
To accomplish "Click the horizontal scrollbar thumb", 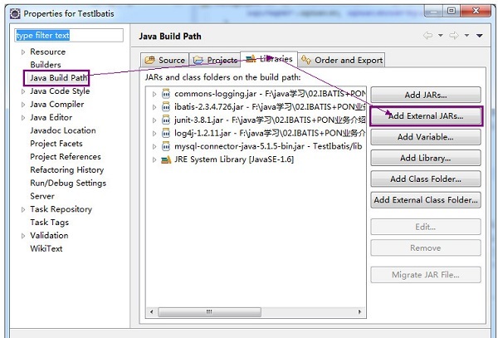I will click(x=210, y=311).
